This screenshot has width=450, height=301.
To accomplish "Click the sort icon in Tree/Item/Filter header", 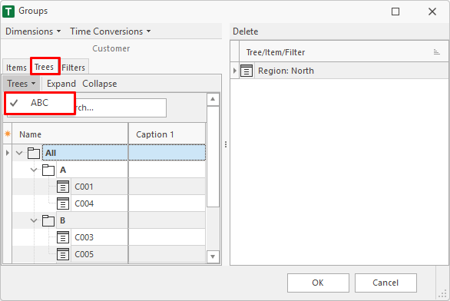I will (x=436, y=52).
